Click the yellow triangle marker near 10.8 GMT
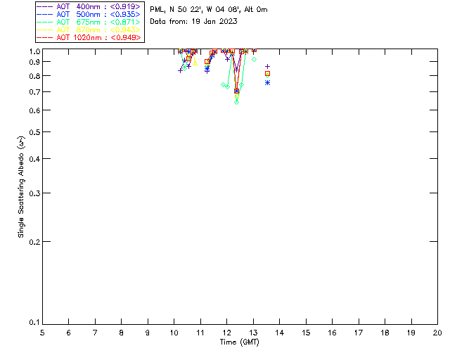450x360 pixels. tap(195, 63)
